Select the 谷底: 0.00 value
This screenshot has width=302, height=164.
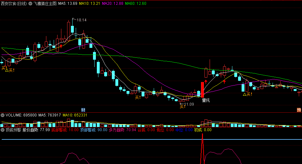coord(146,130)
